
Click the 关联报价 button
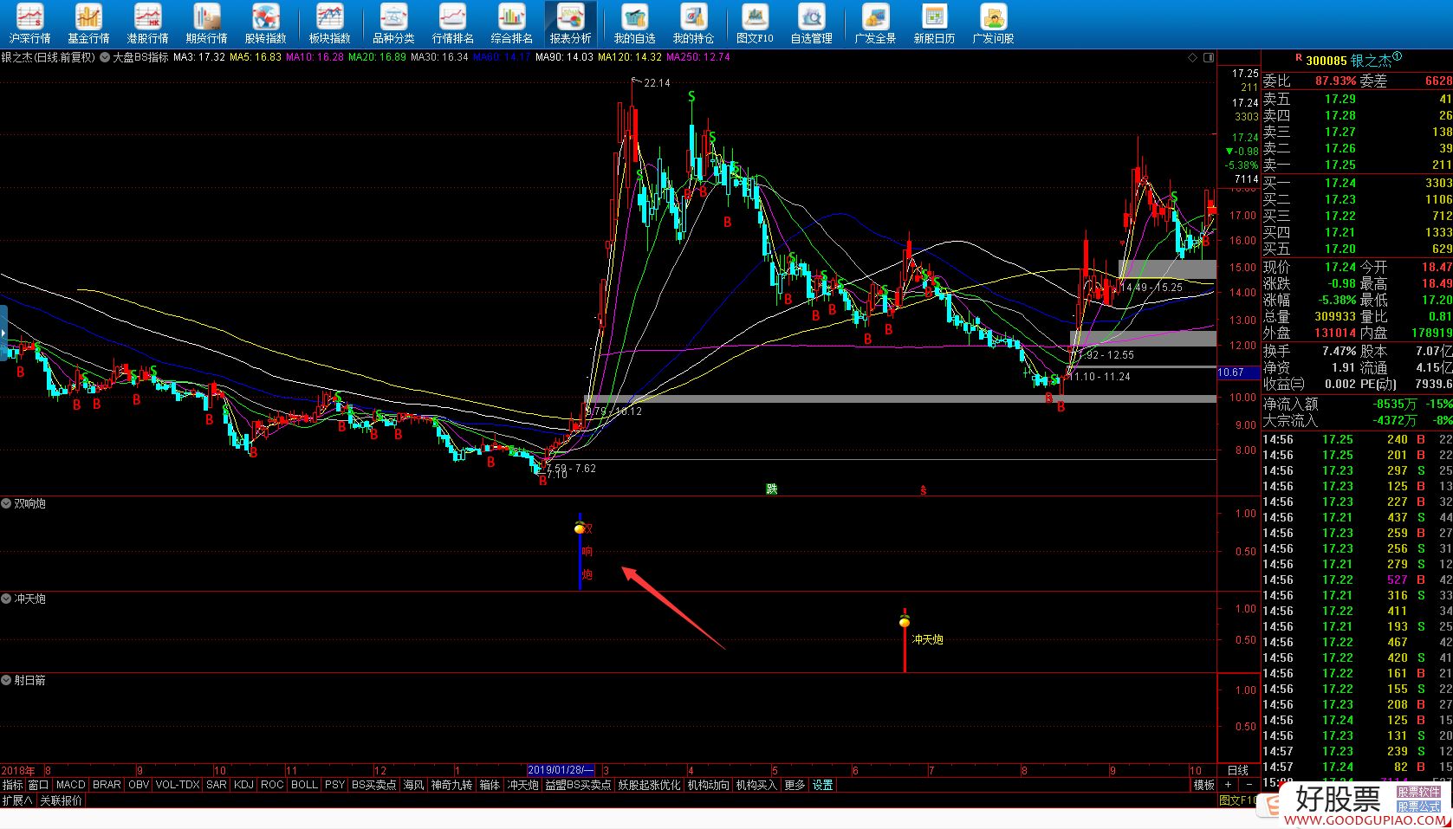[x=62, y=800]
